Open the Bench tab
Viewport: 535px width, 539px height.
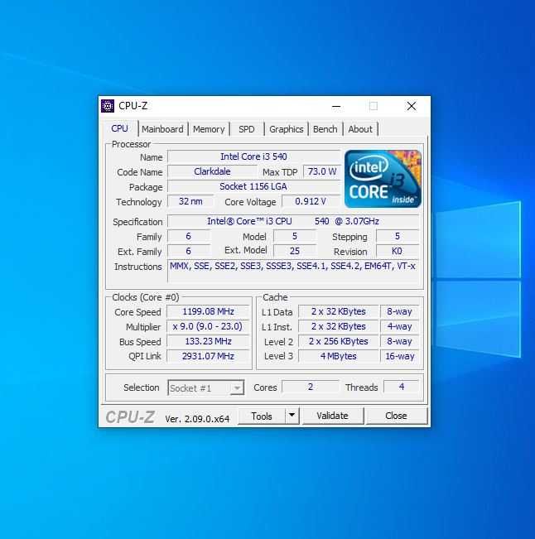point(325,129)
